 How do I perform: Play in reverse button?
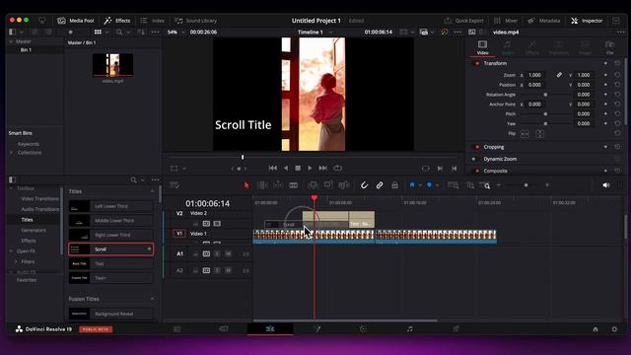286,169
